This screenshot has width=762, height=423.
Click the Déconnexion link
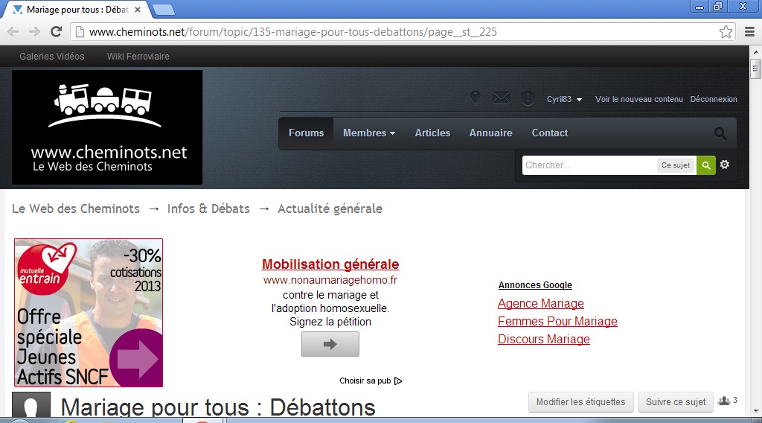[x=713, y=99]
